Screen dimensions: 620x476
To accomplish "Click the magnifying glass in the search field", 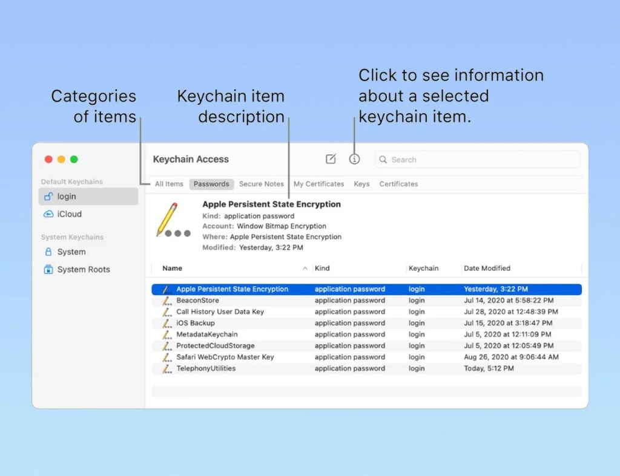I will coord(383,159).
